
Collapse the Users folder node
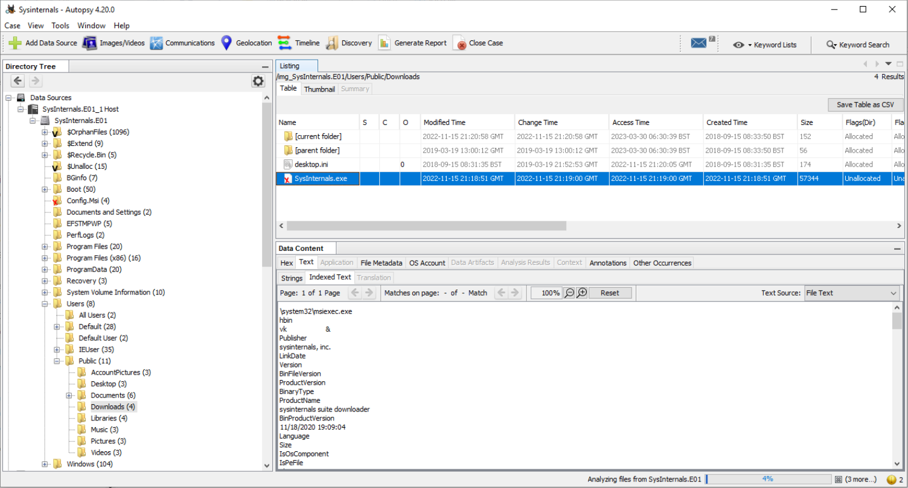[45, 303]
